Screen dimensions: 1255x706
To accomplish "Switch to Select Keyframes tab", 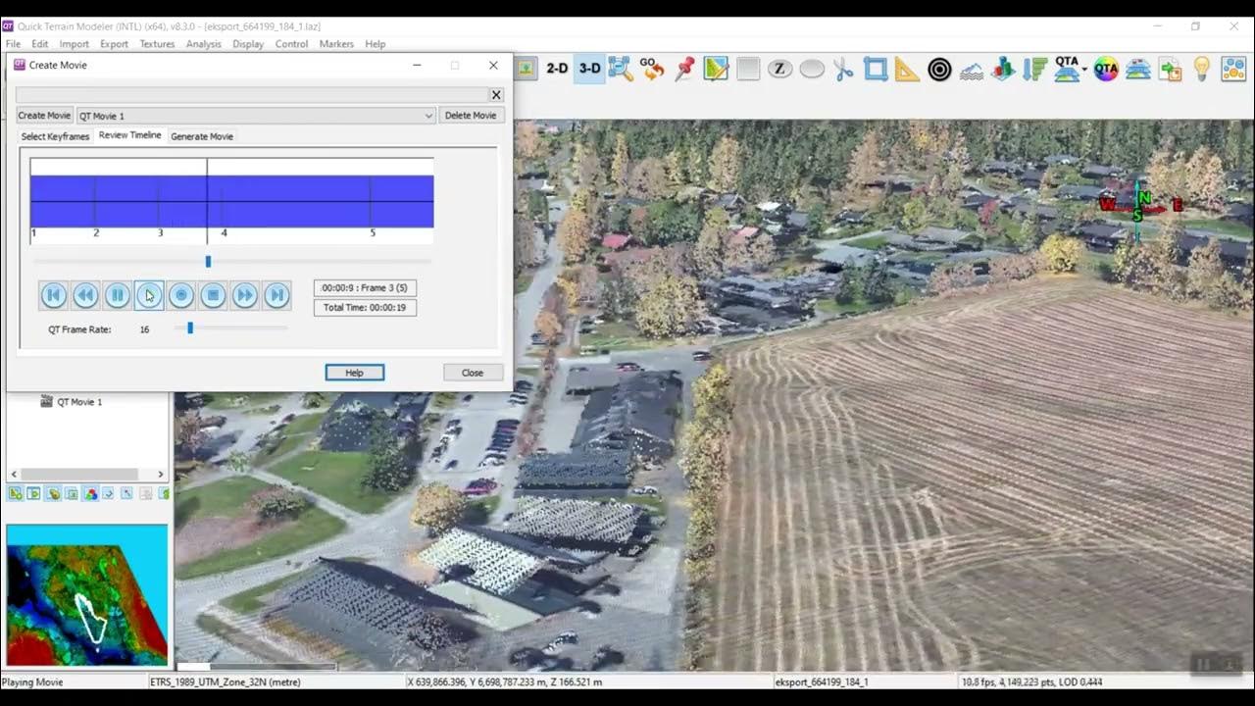I will [55, 136].
